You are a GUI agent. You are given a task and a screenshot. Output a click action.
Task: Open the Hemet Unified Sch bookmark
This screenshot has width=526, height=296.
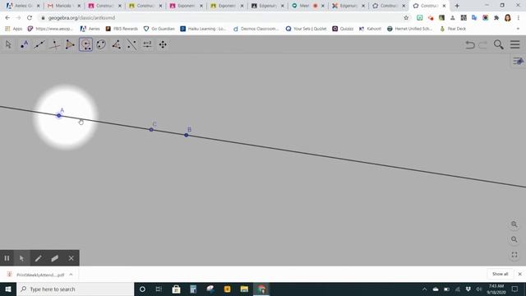[x=409, y=29]
